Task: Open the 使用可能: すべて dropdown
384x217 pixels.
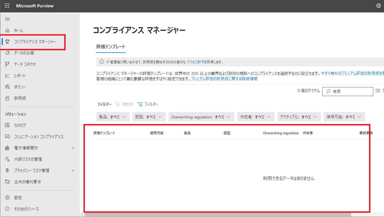Action: (344, 117)
